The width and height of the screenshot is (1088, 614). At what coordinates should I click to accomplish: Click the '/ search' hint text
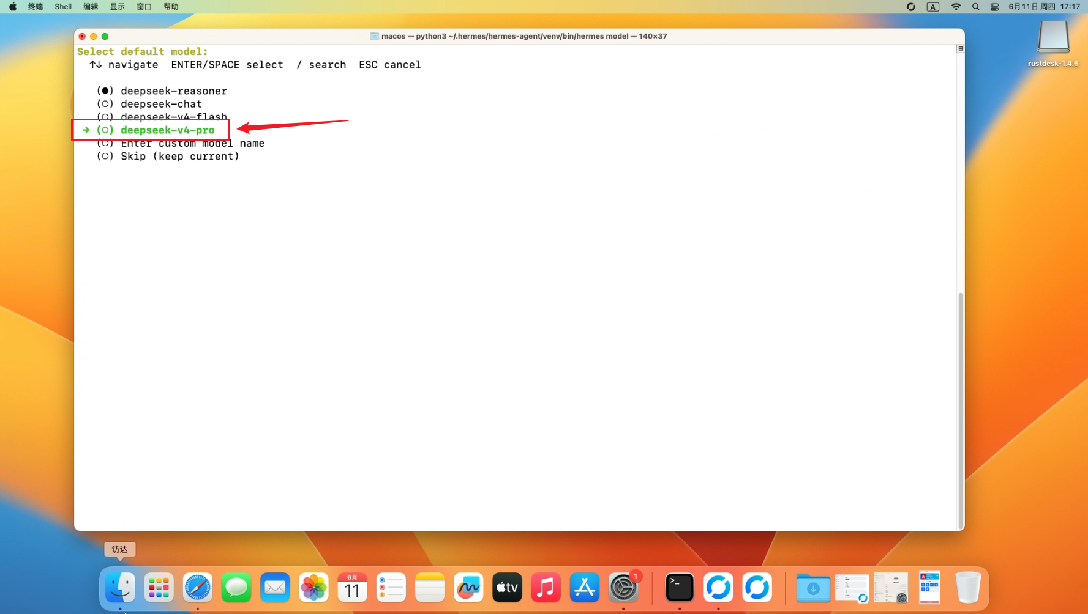point(321,65)
